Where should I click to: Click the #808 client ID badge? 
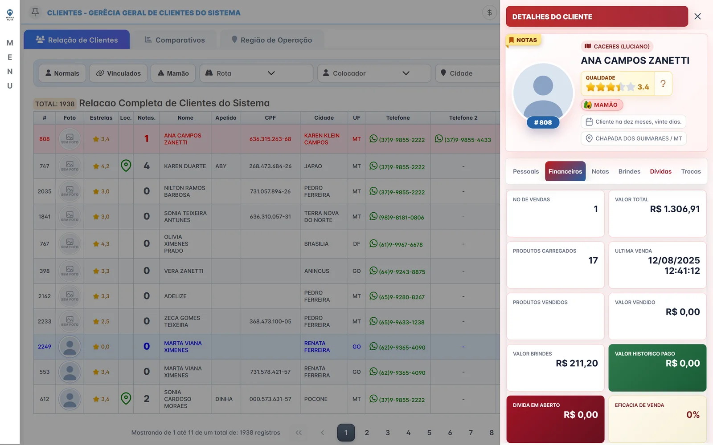543,122
